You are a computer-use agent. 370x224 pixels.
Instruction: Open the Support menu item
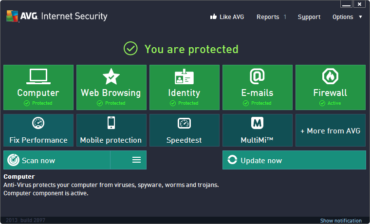point(309,17)
